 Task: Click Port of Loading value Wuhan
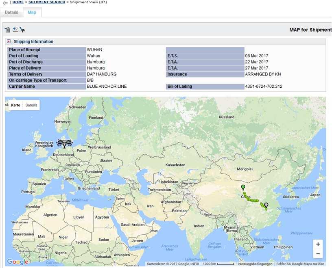pyautogui.click(x=94, y=56)
